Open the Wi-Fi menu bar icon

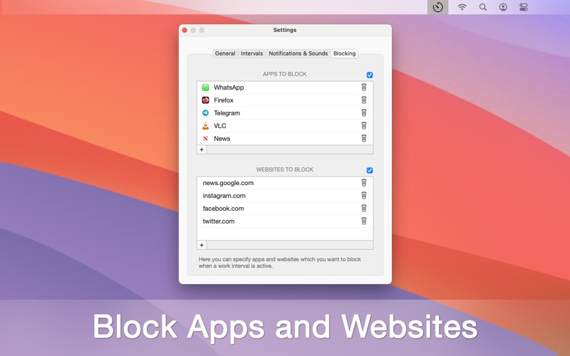(462, 7)
